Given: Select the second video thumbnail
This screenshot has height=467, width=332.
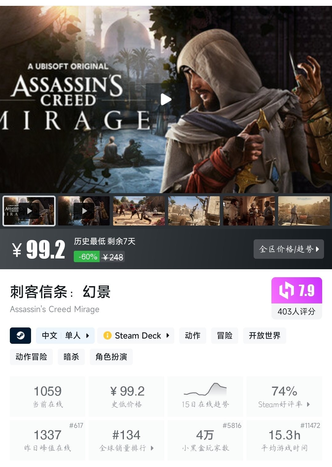Looking at the screenshot, I should (84, 211).
